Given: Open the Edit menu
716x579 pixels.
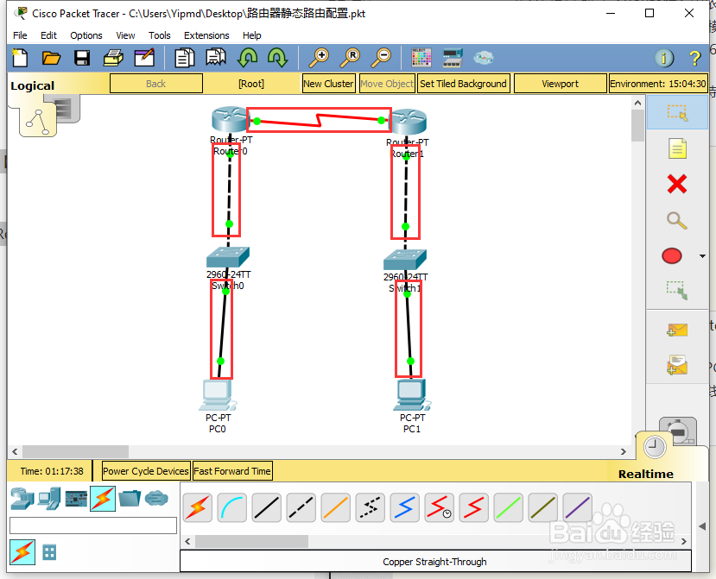Looking at the screenshot, I should (x=48, y=35).
